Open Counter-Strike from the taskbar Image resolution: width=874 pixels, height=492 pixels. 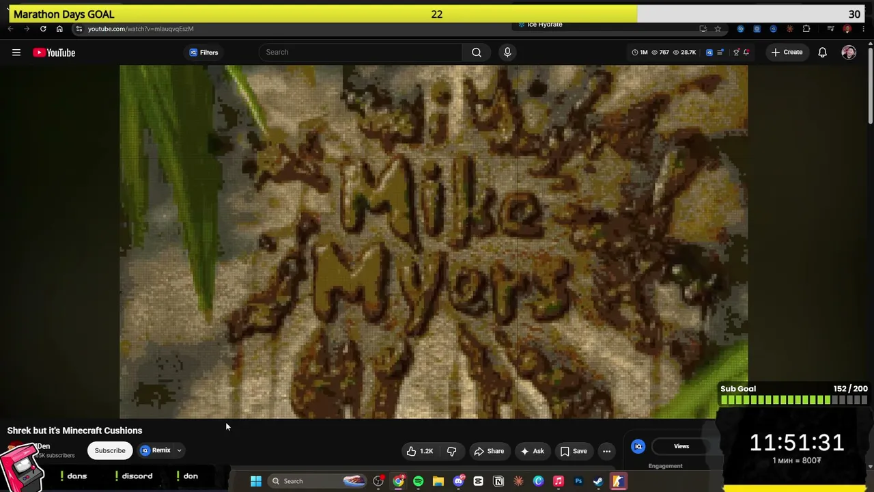click(x=618, y=481)
